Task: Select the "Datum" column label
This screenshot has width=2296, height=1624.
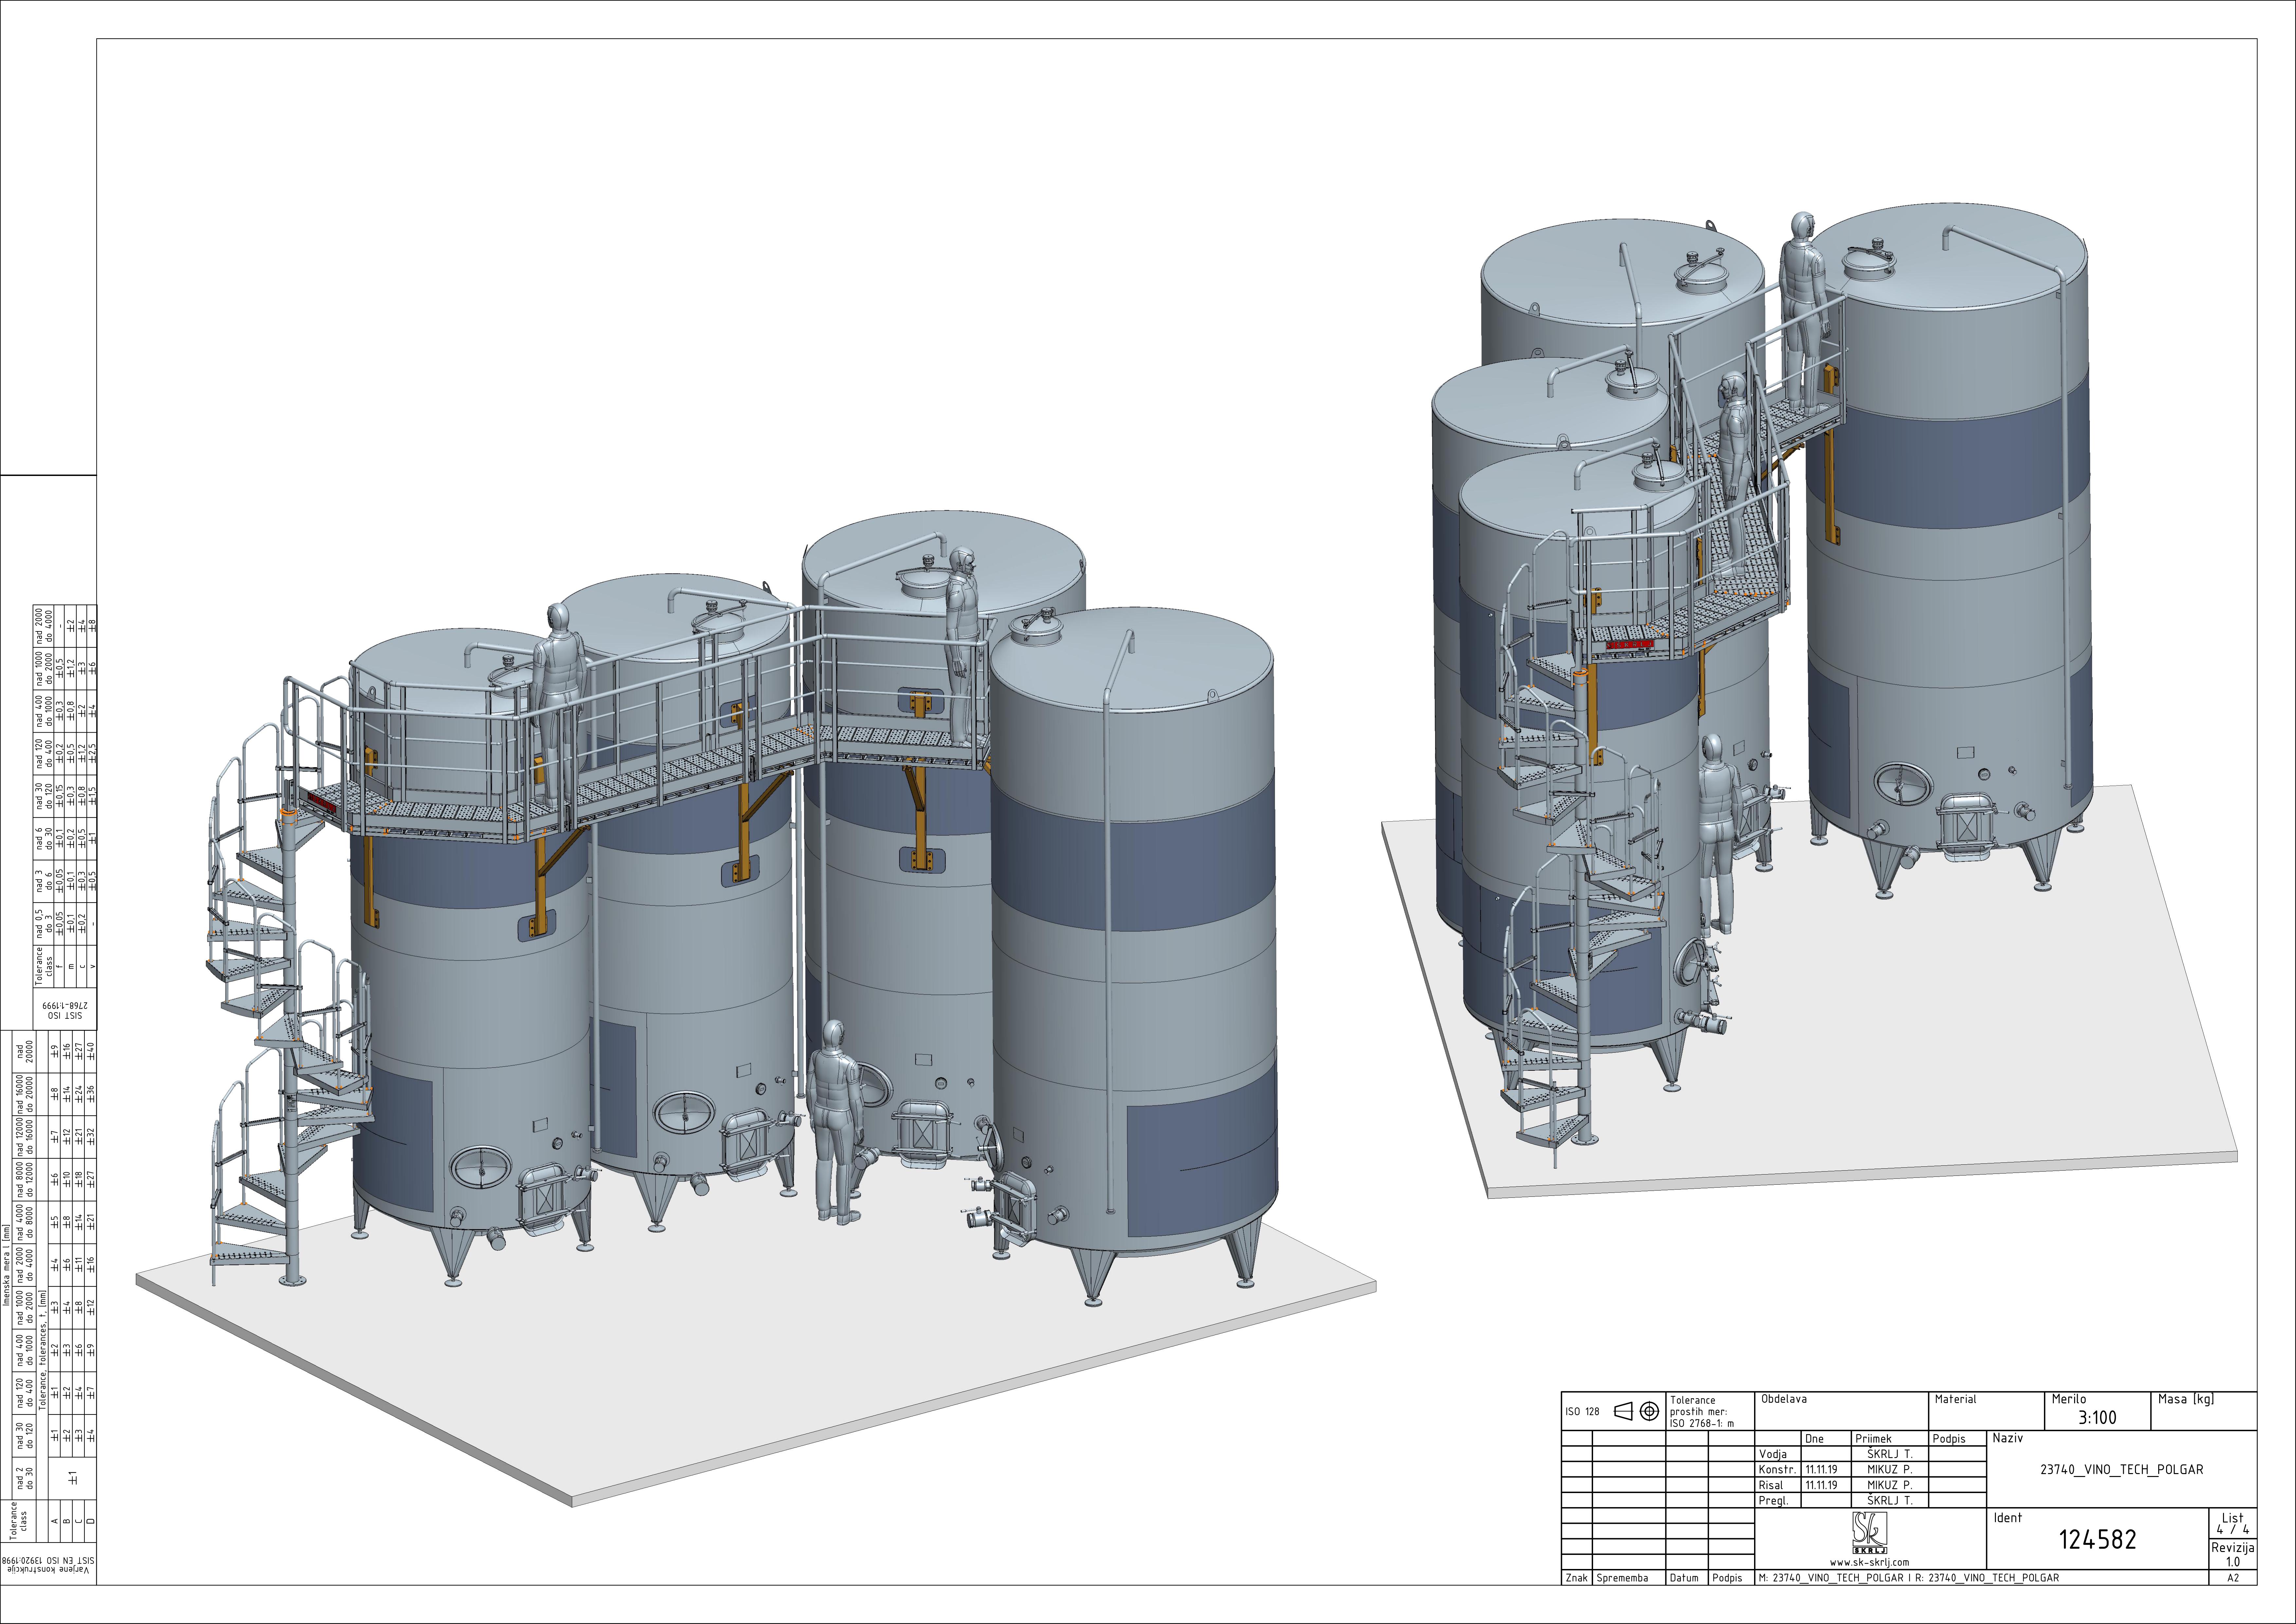Action: pos(1684,1578)
